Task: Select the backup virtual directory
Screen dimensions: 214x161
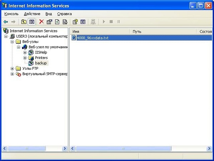Action: [41, 63]
